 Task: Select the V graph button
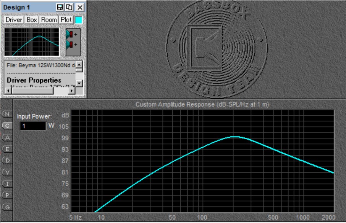pyautogui.click(x=7, y=172)
